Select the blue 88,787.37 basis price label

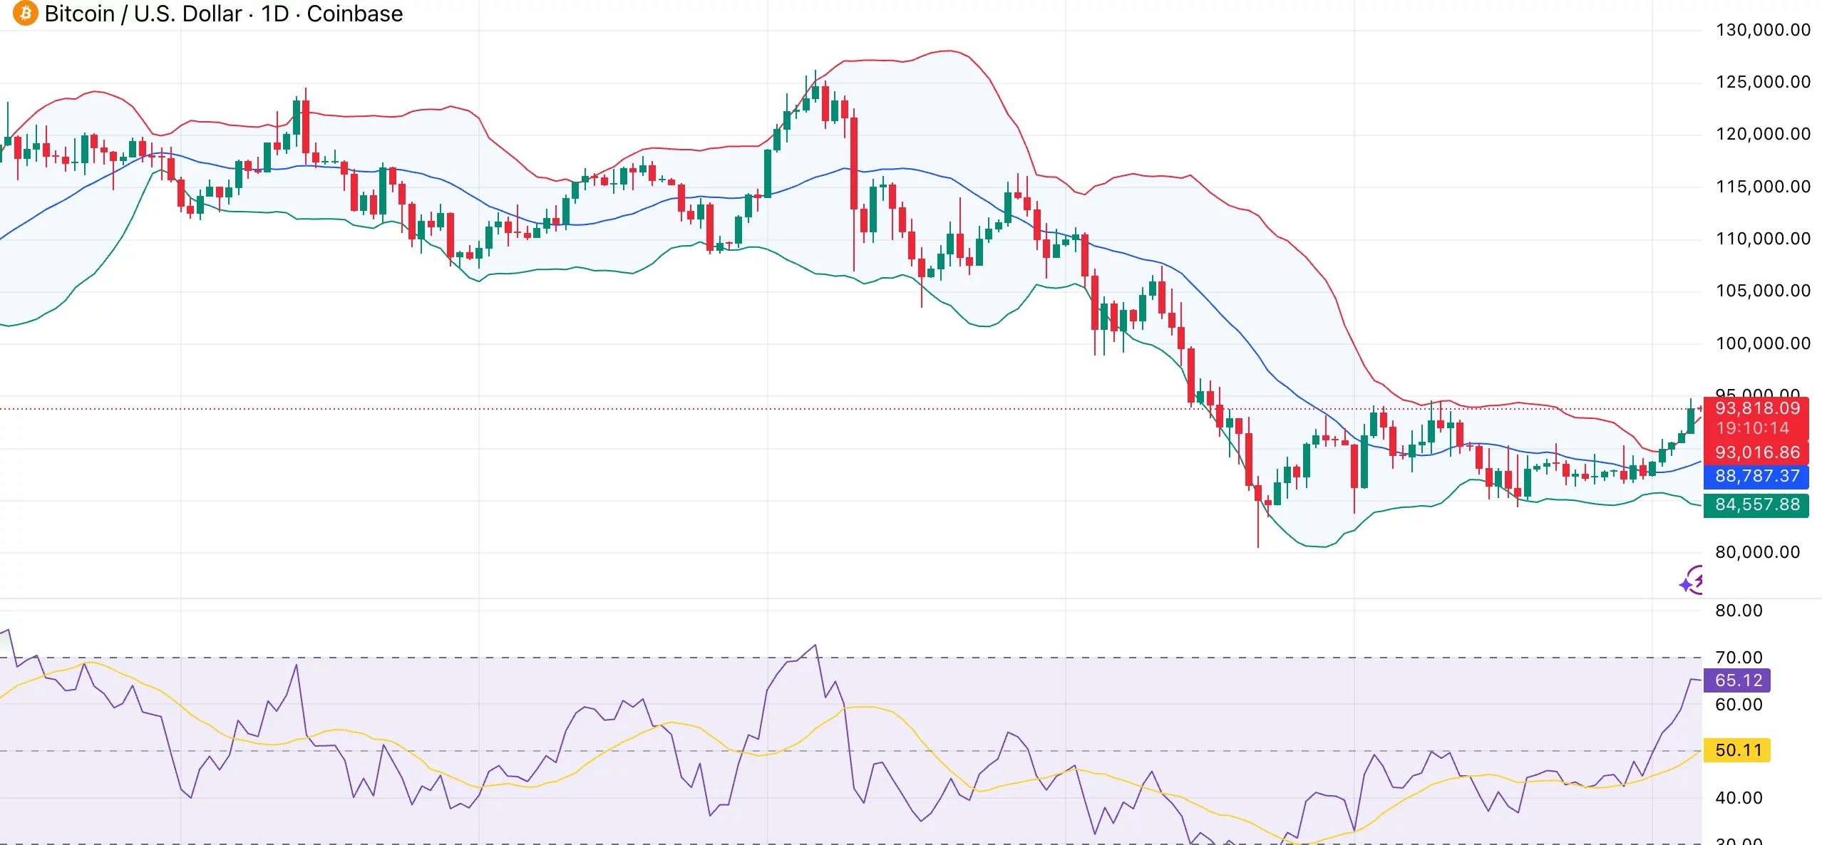(1756, 476)
